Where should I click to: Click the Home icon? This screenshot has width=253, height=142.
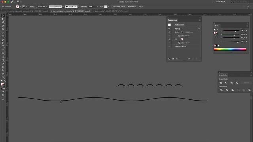12,2
